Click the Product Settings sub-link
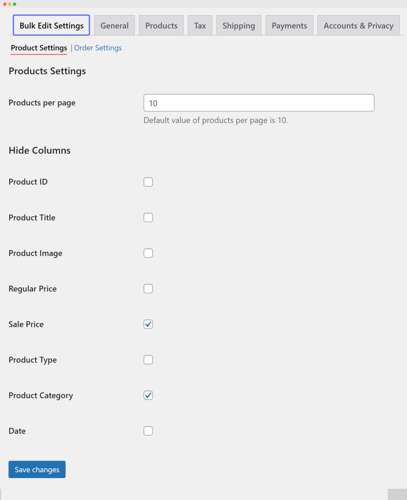This screenshot has height=500, width=407. [39, 48]
